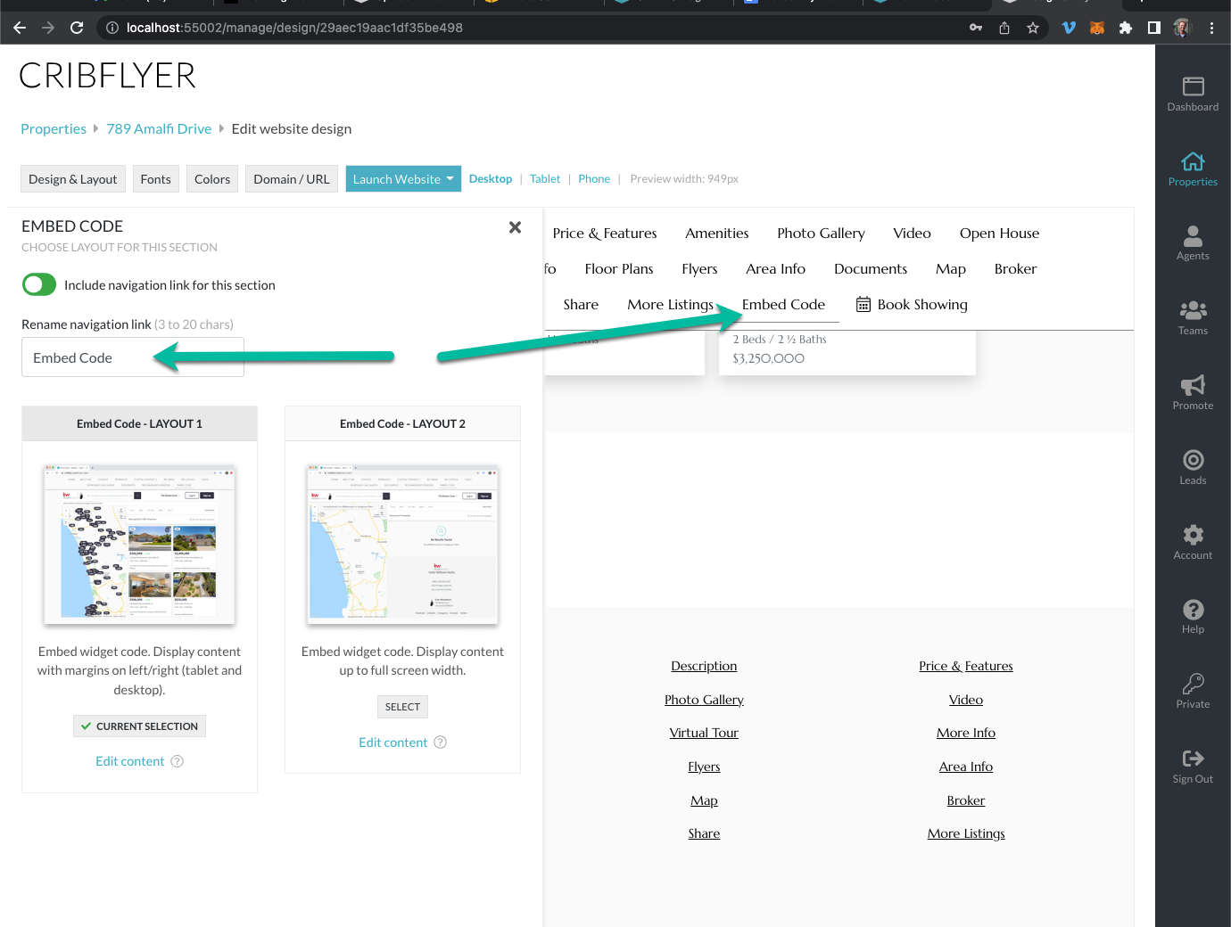The height and width of the screenshot is (927, 1231).
Task: Open the browser three-dot menu
Action: [x=1211, y=28]
